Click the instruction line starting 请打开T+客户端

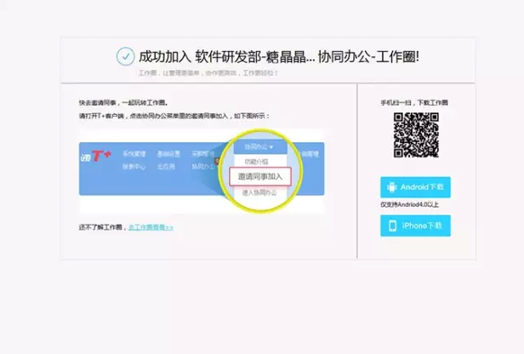[x=174, y=116]
